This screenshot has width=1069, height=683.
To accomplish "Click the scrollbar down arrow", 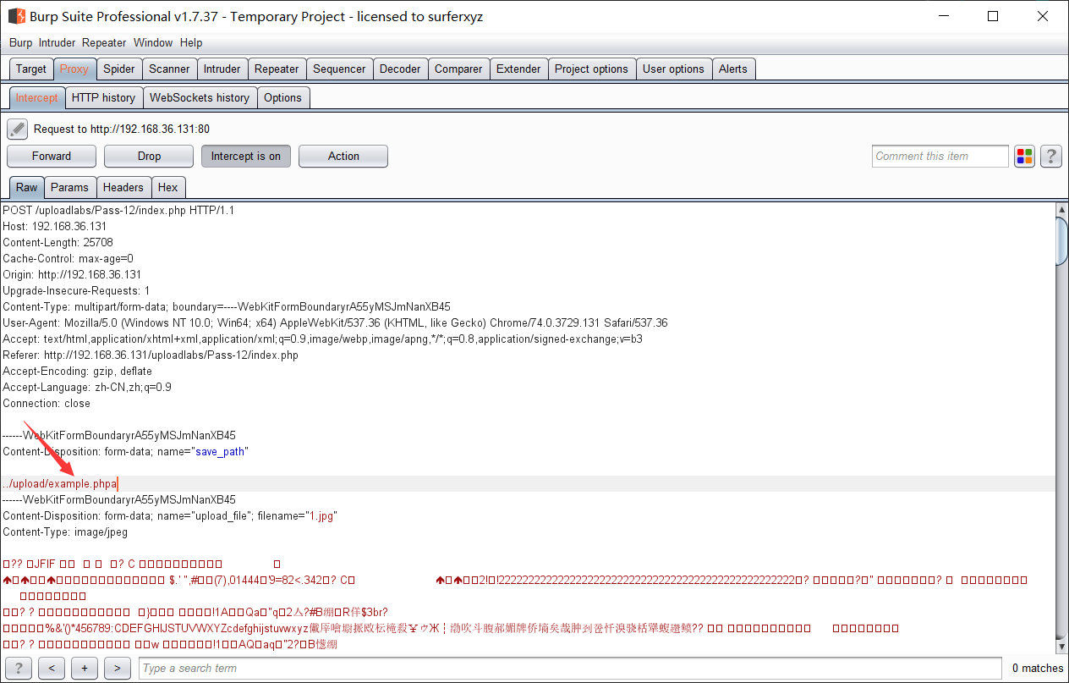I will 1062,647.
